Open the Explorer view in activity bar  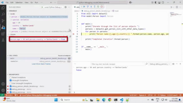(3, 8)
